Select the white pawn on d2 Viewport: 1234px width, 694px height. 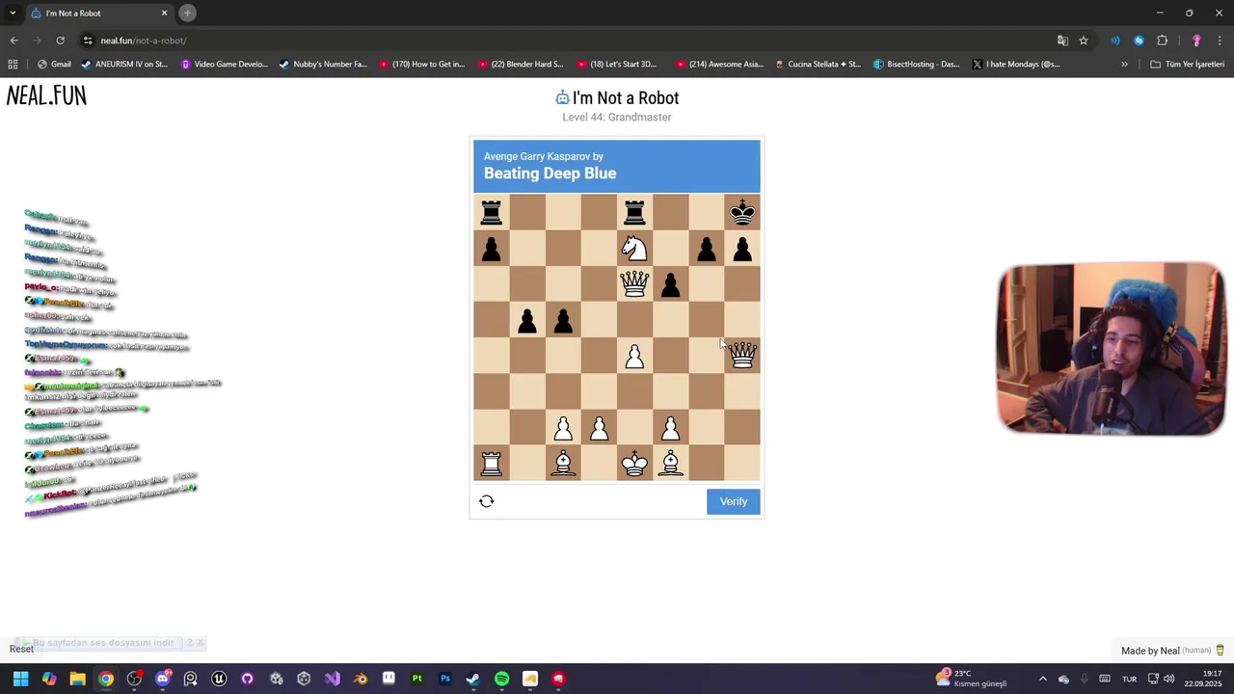(599, 428)
